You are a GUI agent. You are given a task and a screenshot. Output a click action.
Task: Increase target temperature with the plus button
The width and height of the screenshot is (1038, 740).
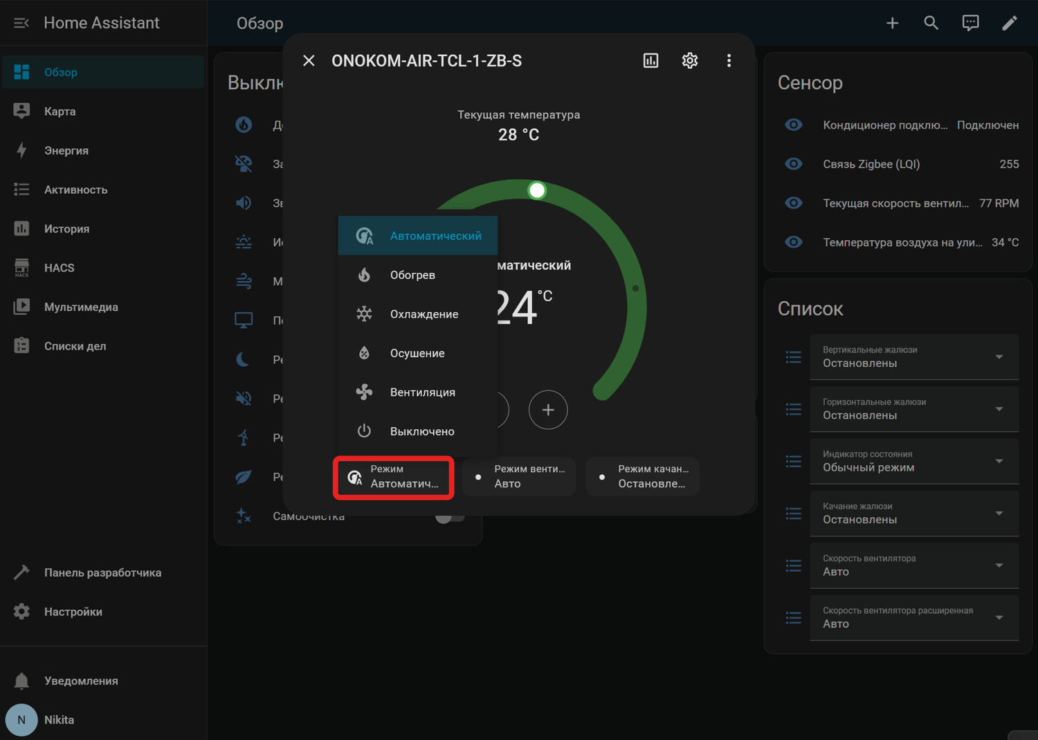pyautogui.click(x=548, y=410)
